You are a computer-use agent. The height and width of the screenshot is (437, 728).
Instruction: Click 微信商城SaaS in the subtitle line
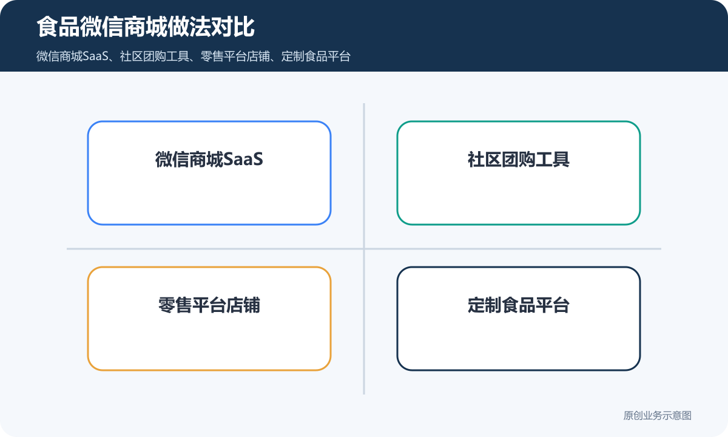pos(72,56)
